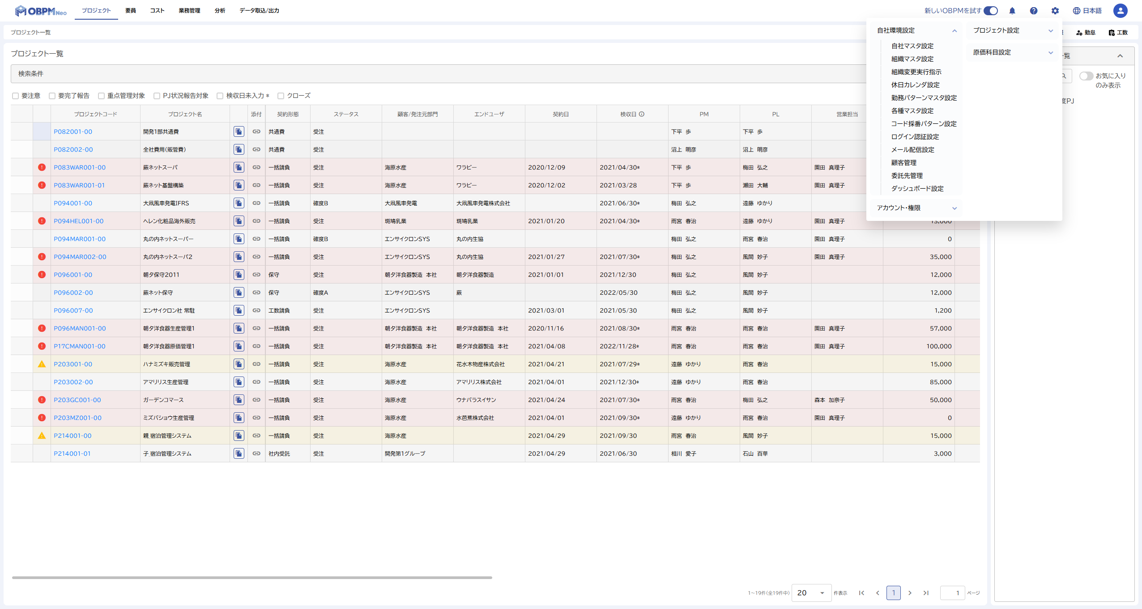Open the コスト menu
This screenshot has height=609, width=1142.
point(157,11)
